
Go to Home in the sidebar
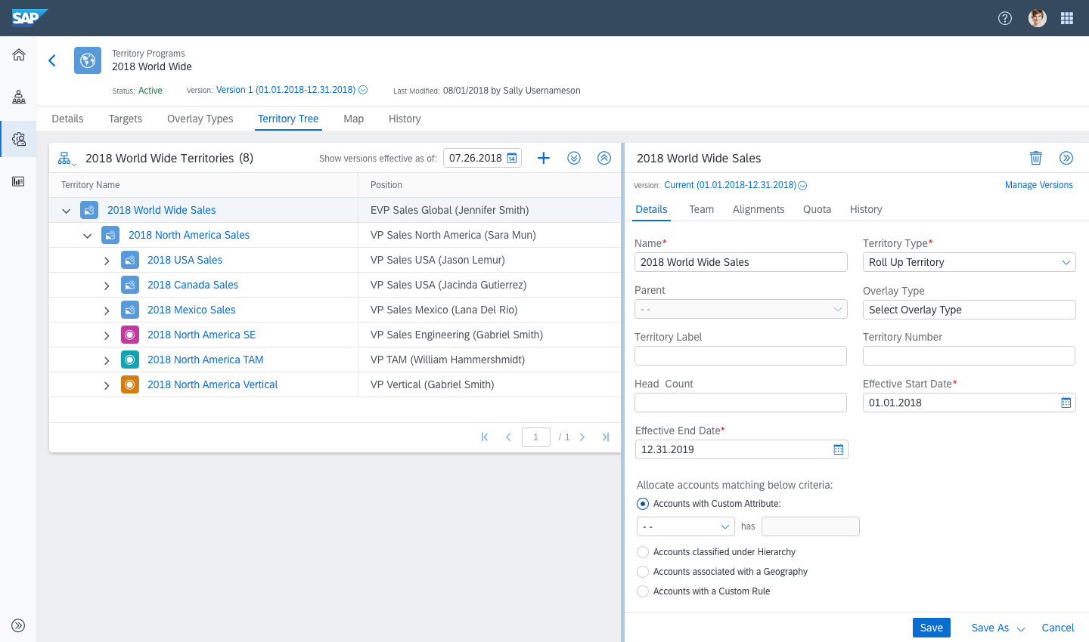point(19,54)
